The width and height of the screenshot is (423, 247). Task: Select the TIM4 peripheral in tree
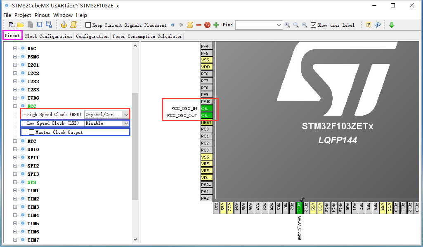click(x=33, y=215)
